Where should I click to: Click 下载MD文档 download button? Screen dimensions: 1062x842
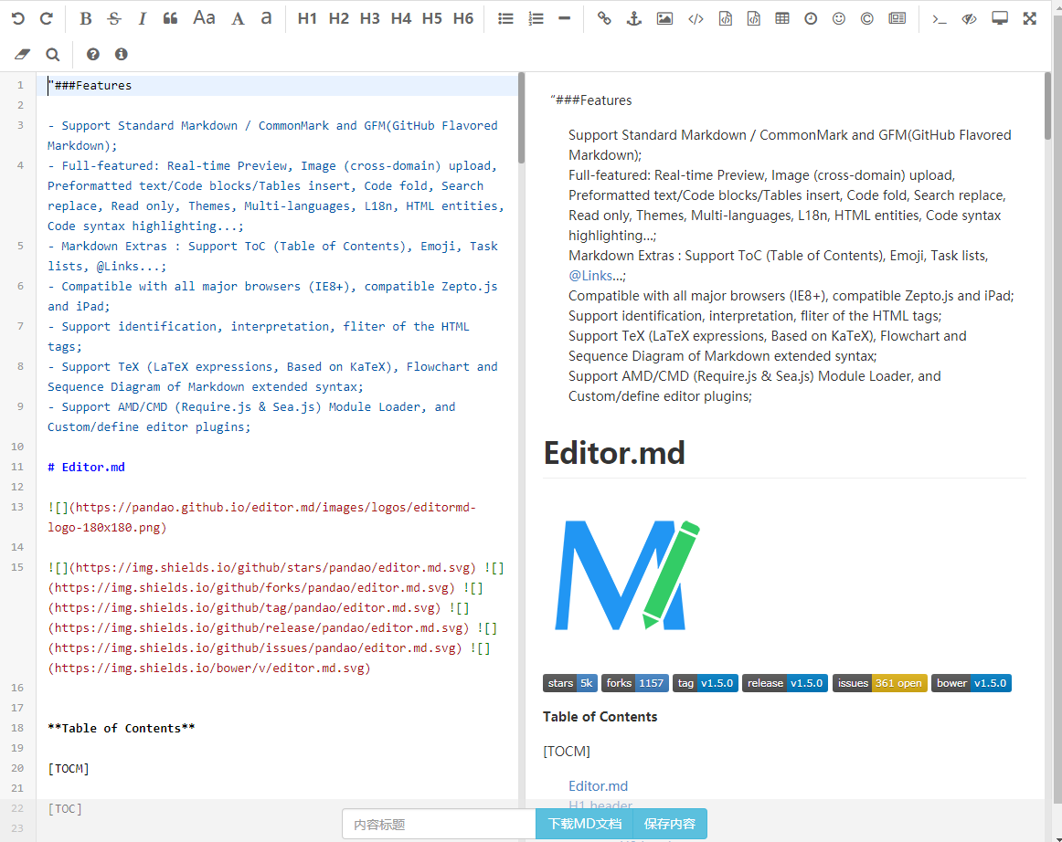[585, 824]
